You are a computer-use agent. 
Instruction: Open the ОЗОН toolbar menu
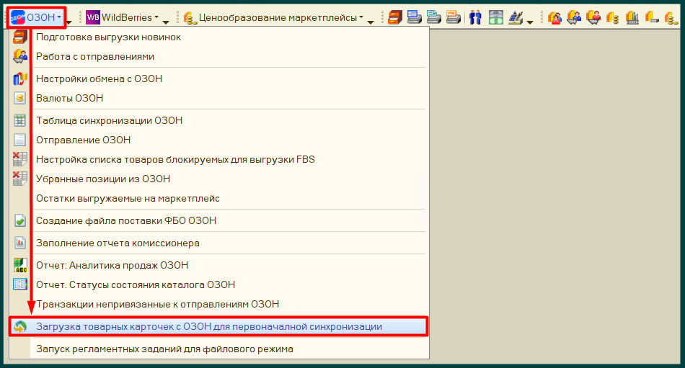click(37, 17)
